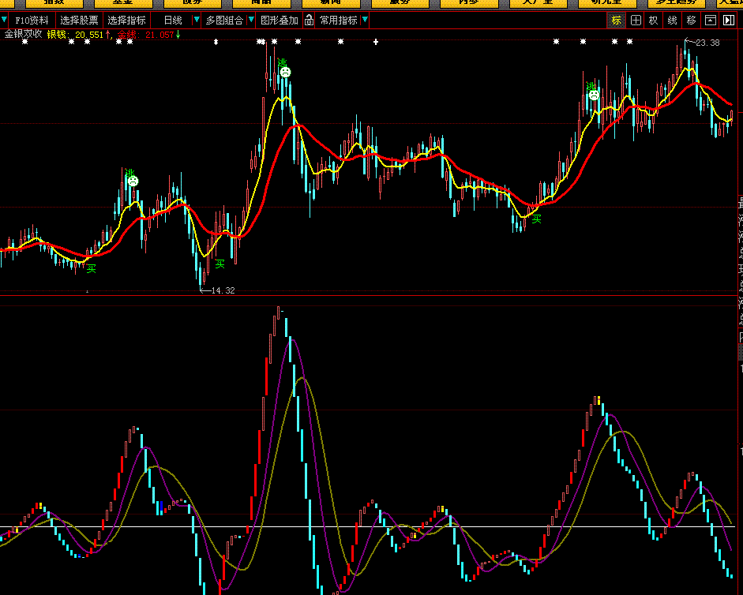Click the 图形叠加 button
The height and width of the screenshot is (595, 743).
[x=280, y=21]
